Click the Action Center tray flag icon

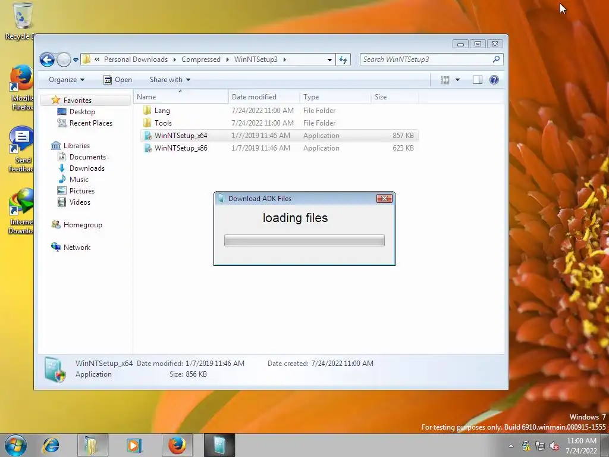pyautogui.click(x=526, y=445)
